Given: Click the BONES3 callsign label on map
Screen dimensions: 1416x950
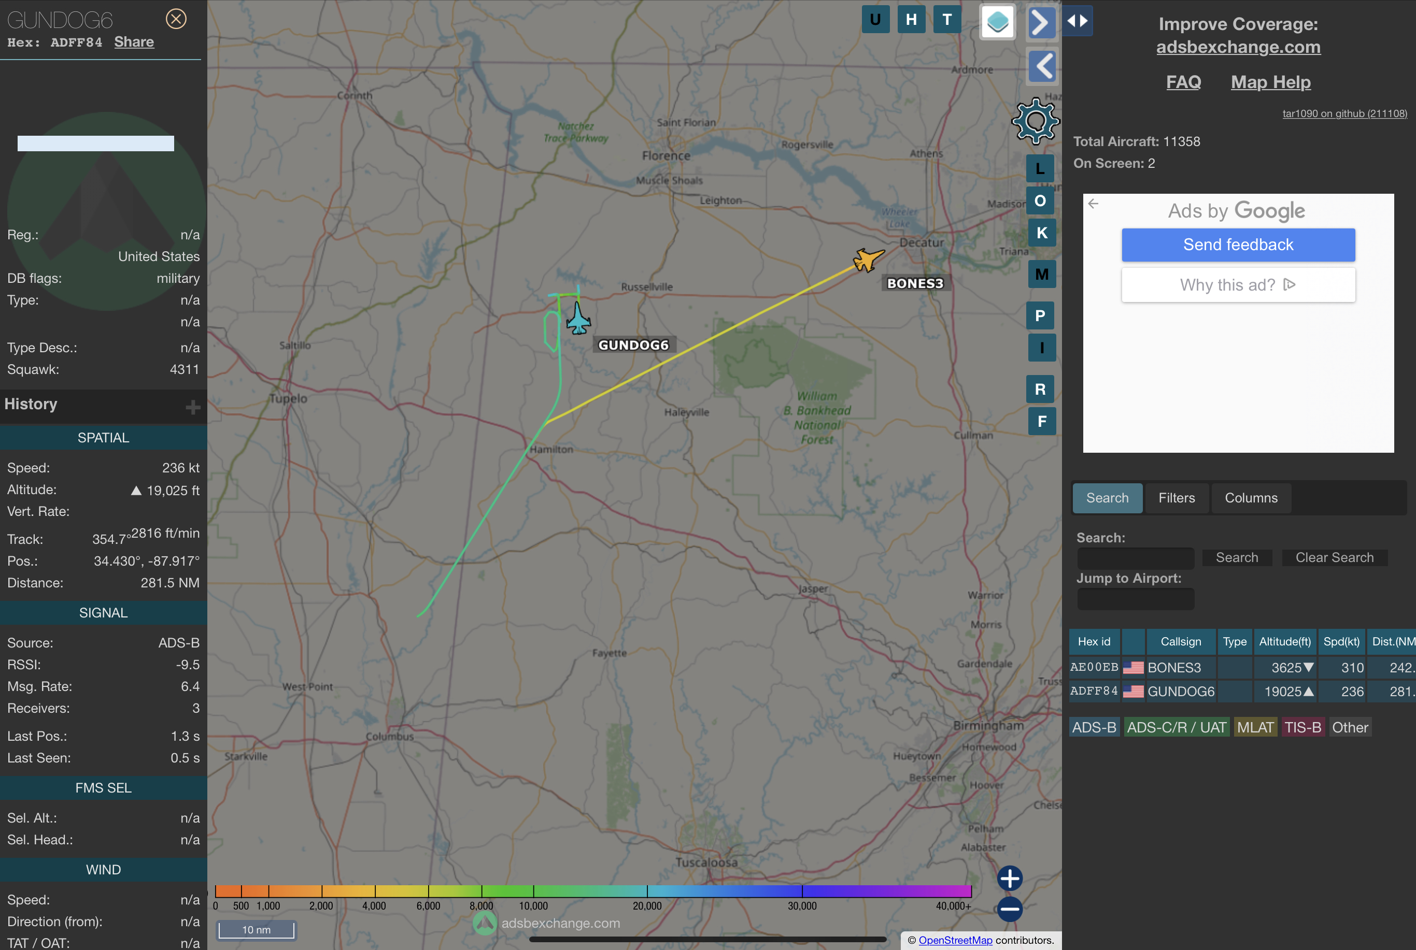Looking at the screenshot, I should coord(915,283).
